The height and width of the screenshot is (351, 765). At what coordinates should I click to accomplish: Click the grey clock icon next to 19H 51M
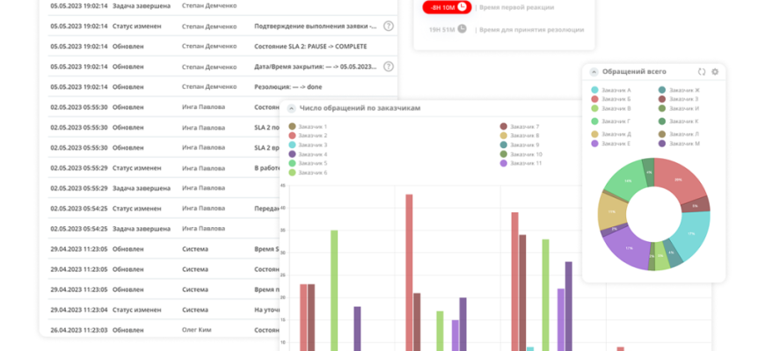tap(463, 29)
